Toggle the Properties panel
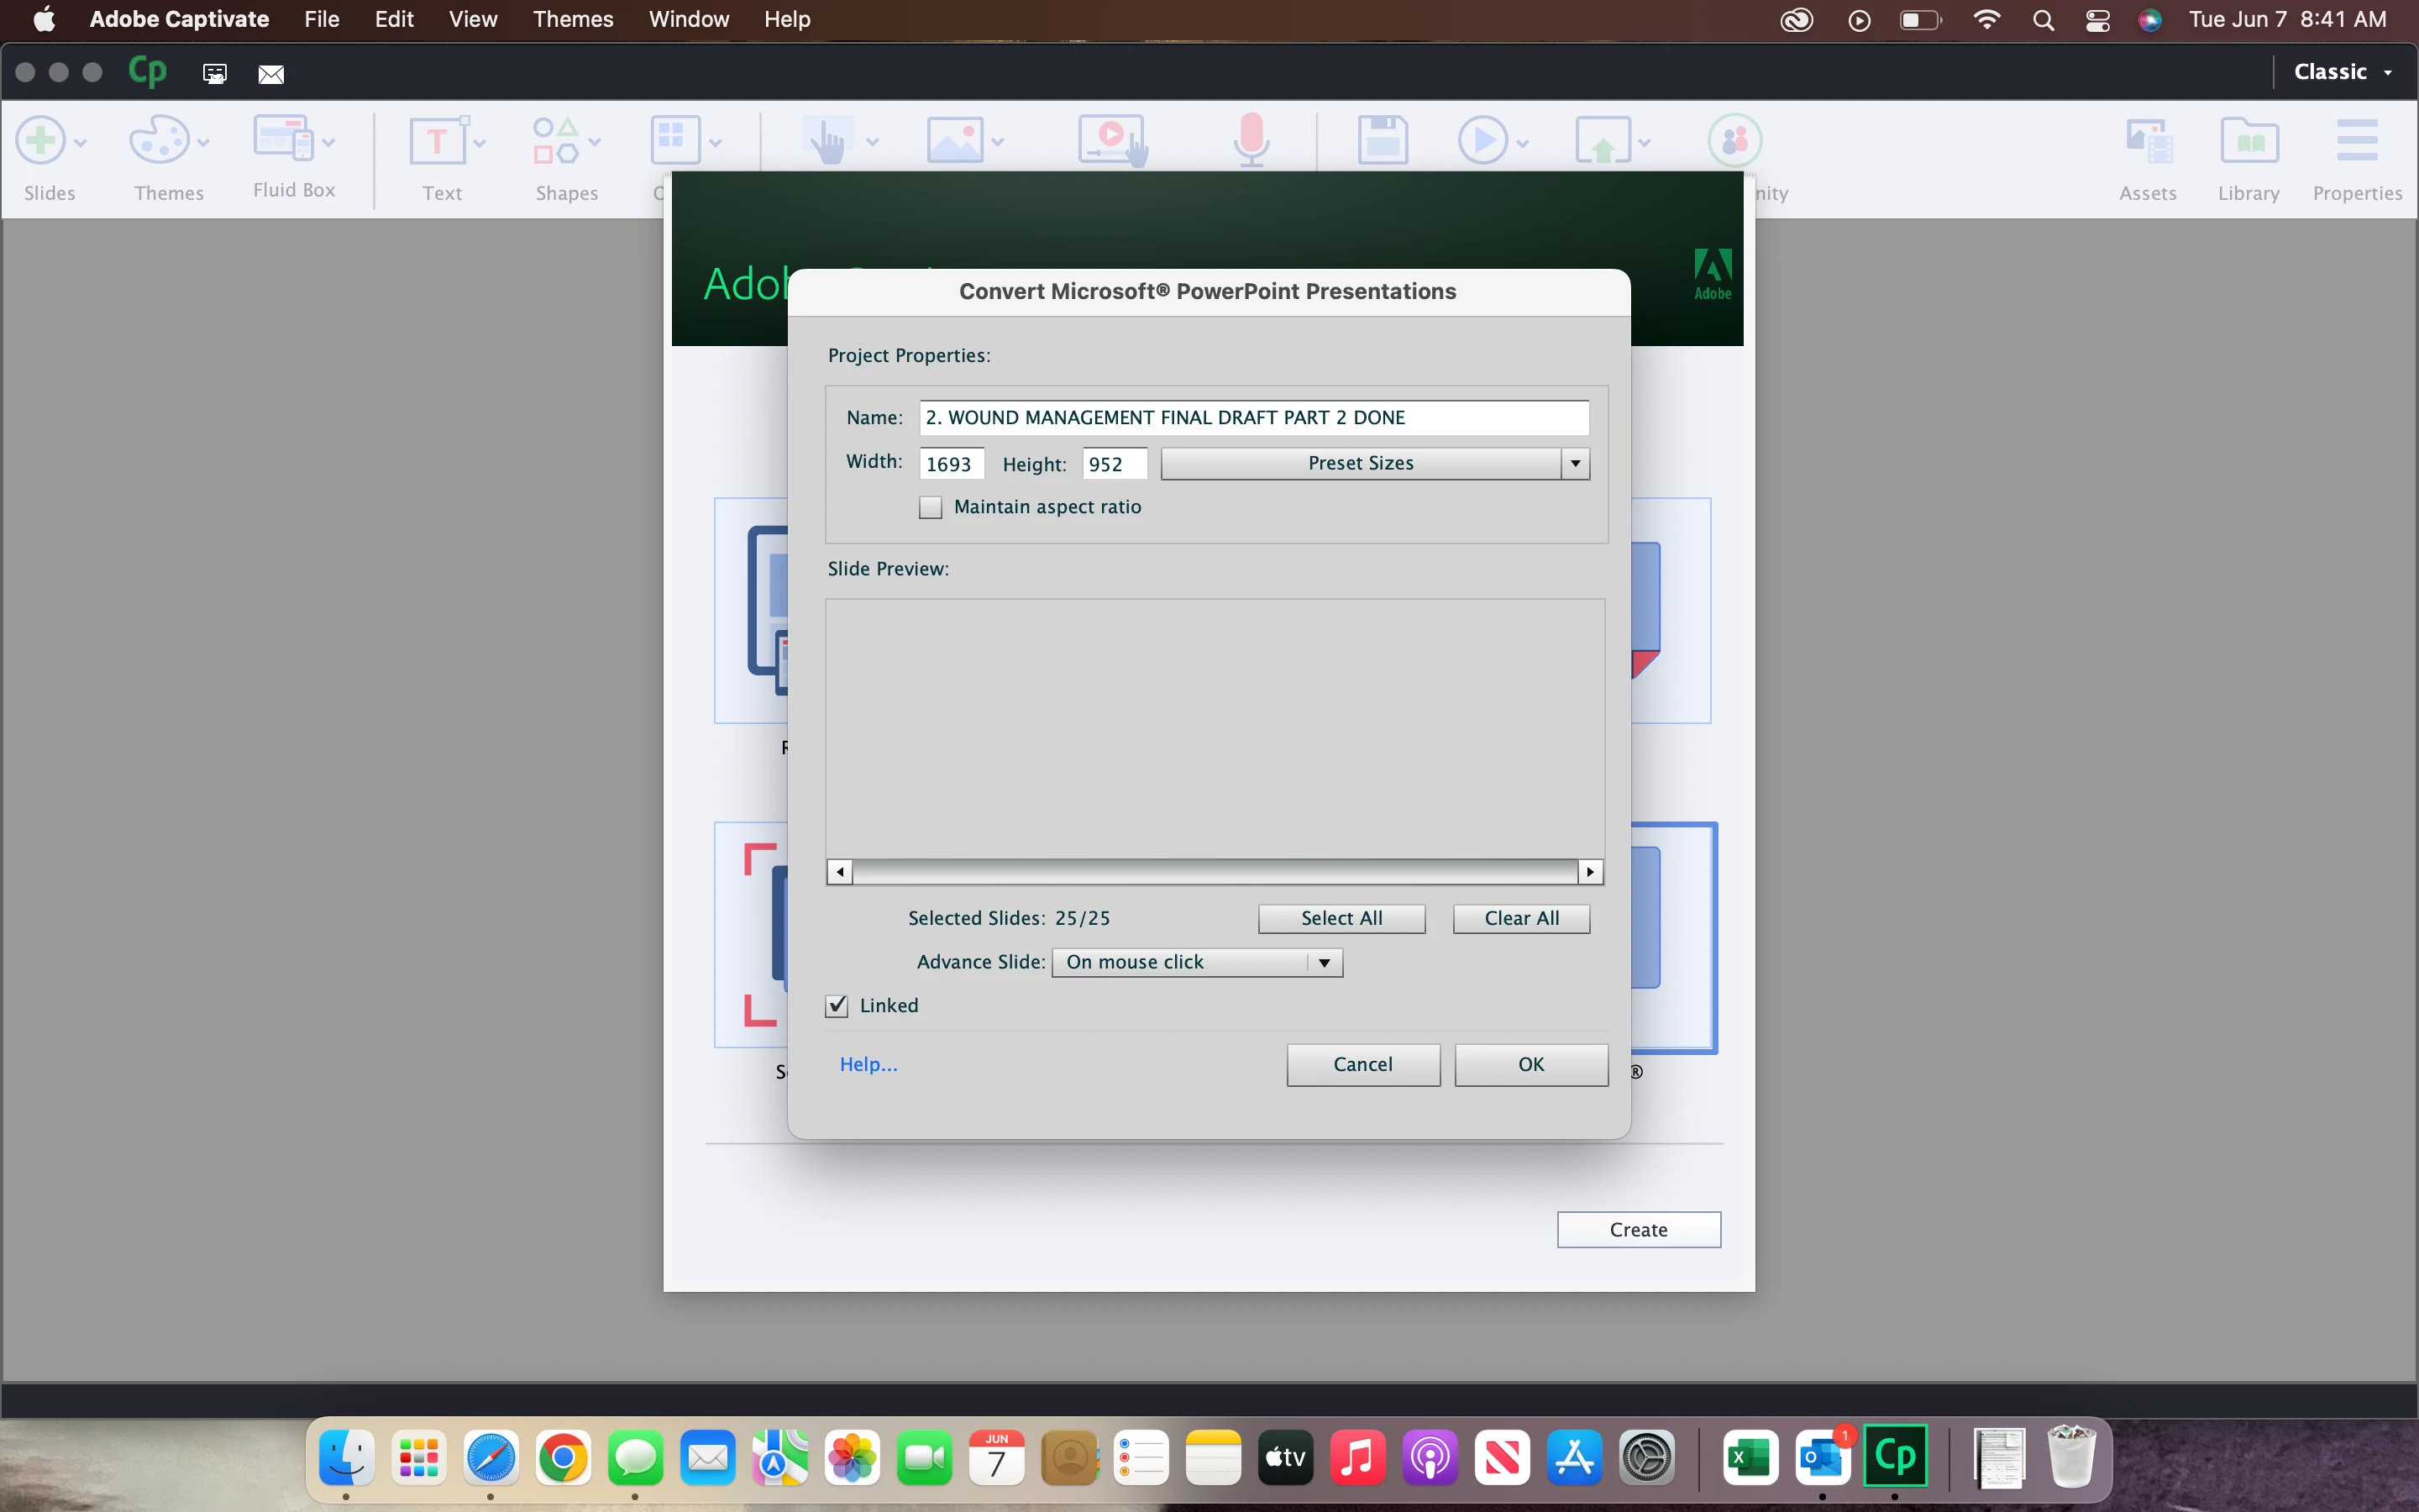 point(2357,141)
